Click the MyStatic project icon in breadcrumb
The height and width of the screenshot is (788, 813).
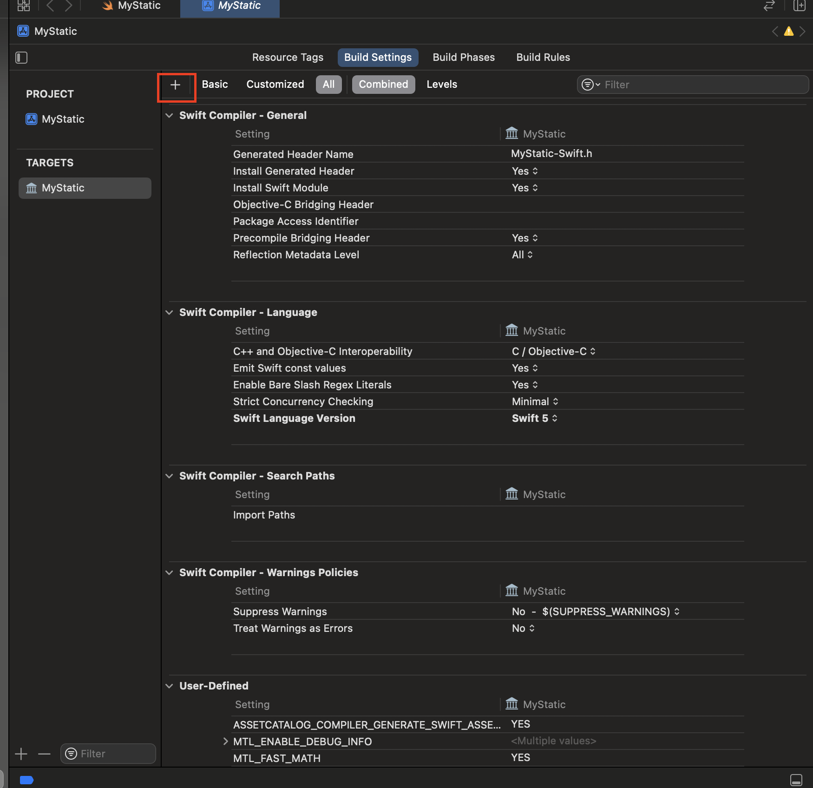coord(23,31)
